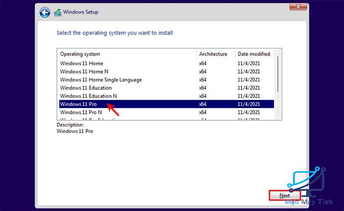Select the Windows 11 Home N row
The height and width of the screenshot is (211, 344).
coord(167,72)
